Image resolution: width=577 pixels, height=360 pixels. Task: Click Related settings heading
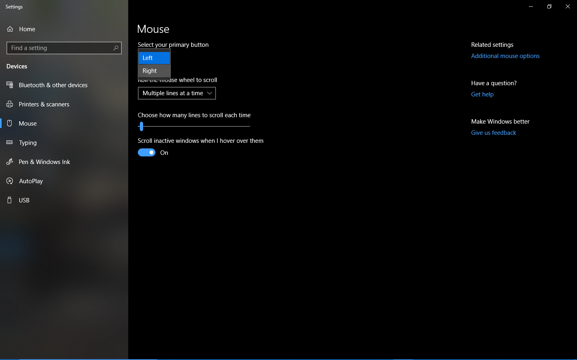click(492, 45)
